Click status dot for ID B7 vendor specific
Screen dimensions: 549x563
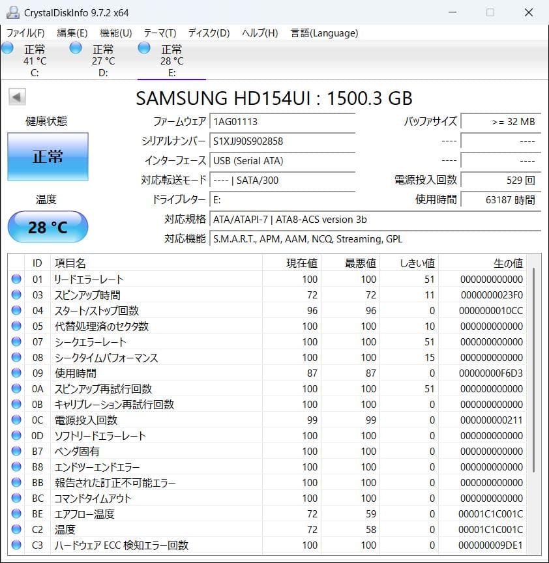click(16, 451)
